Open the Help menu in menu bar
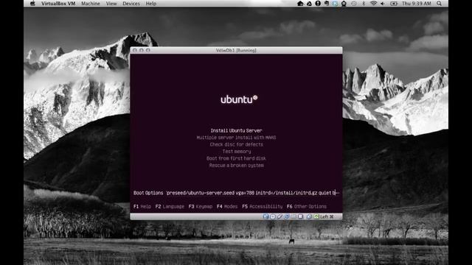The width and height of the screenshot is (472, 265). (151, 4)
